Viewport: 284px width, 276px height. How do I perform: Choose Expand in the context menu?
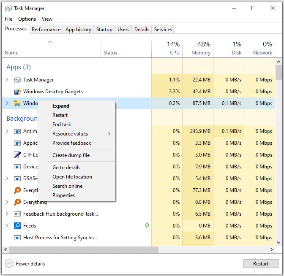76,106
